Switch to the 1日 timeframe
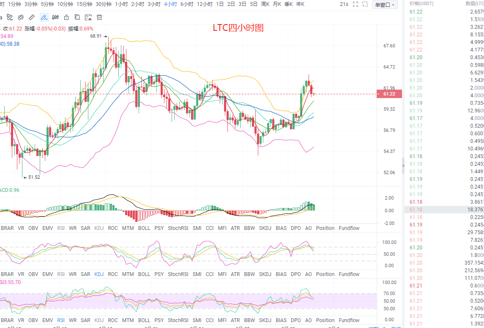 click(x=220, y=4)
